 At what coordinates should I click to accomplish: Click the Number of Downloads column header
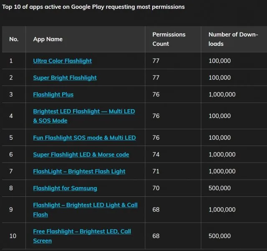(x=233, y=39)
